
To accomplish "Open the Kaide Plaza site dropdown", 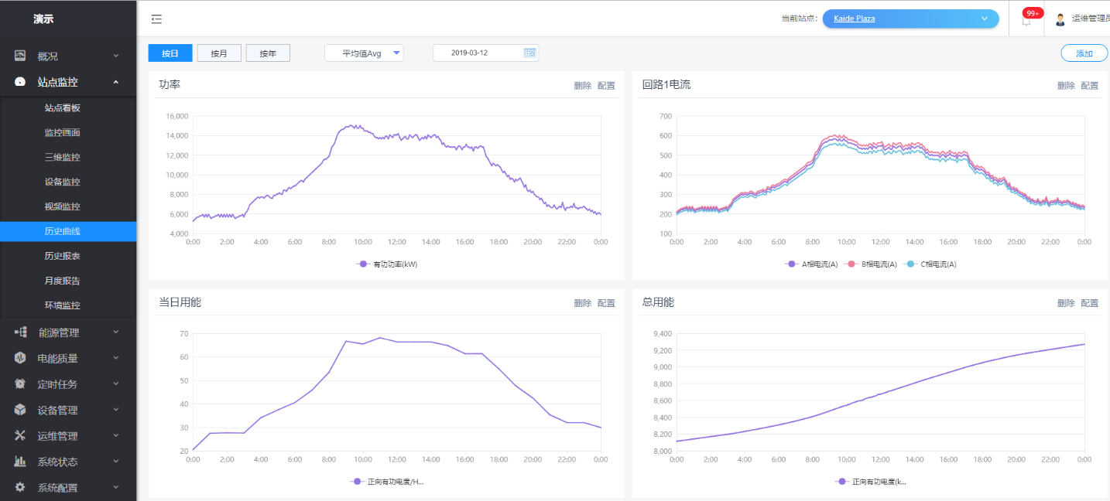I will [x=910, y=19].
